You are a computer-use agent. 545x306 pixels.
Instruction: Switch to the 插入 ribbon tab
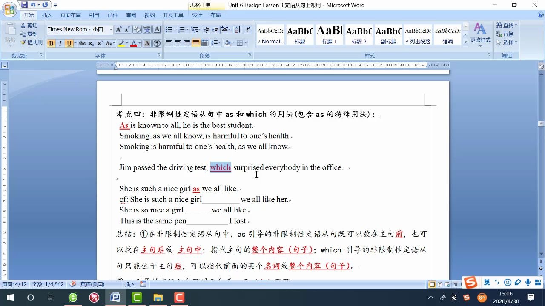[47, 15]
